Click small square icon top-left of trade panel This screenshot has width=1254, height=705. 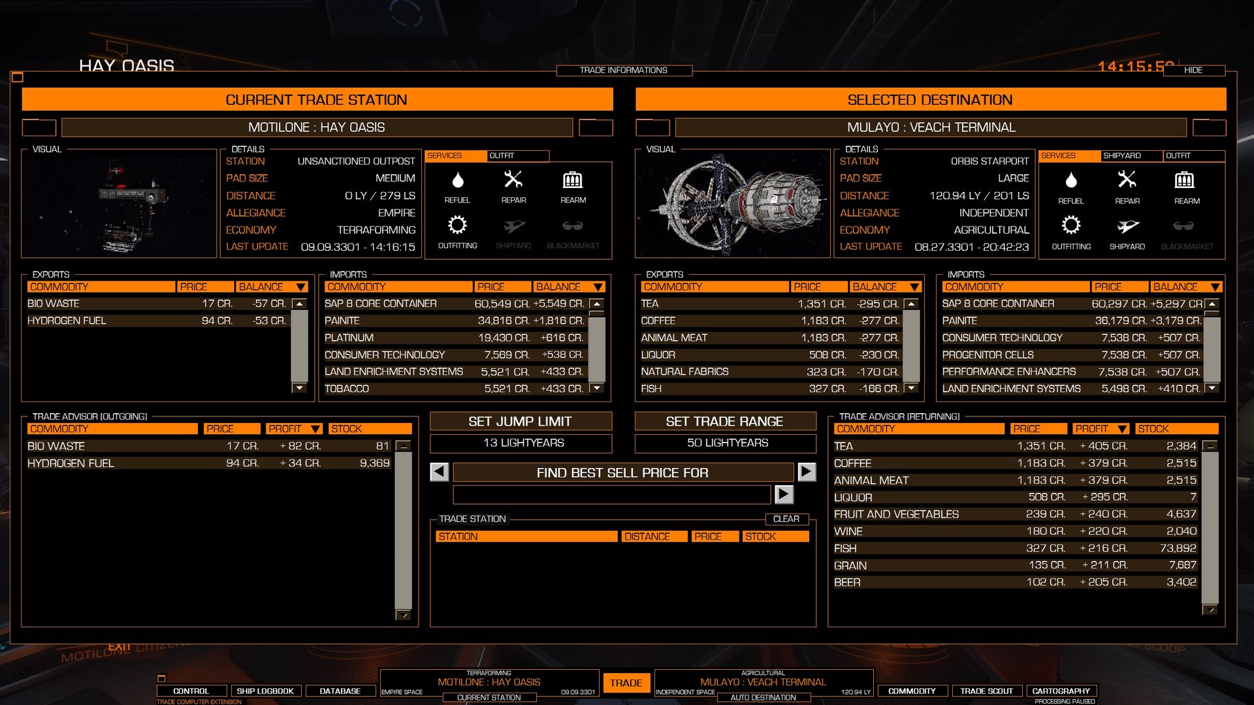click(x=18, y=77)
